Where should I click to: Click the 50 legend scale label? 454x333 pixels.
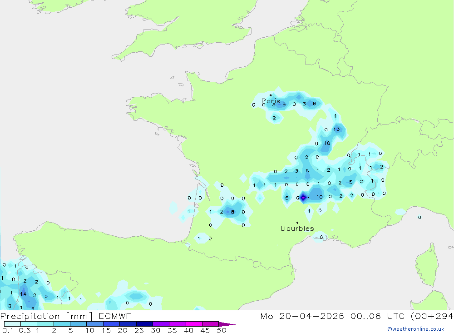click(222, 330)
